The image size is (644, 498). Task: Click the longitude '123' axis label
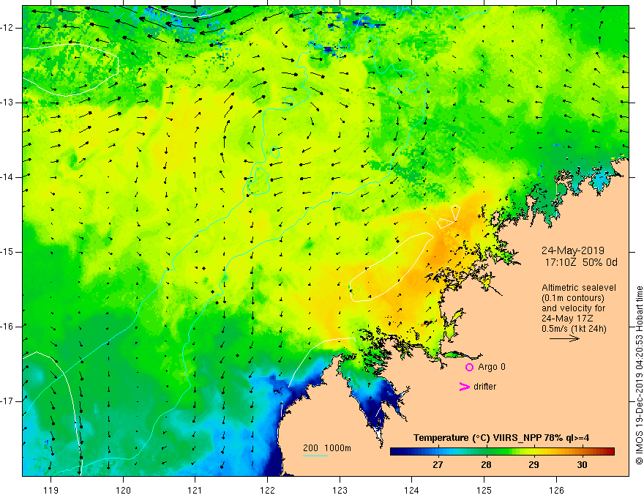pyautogui.click(x=340, y=490)
